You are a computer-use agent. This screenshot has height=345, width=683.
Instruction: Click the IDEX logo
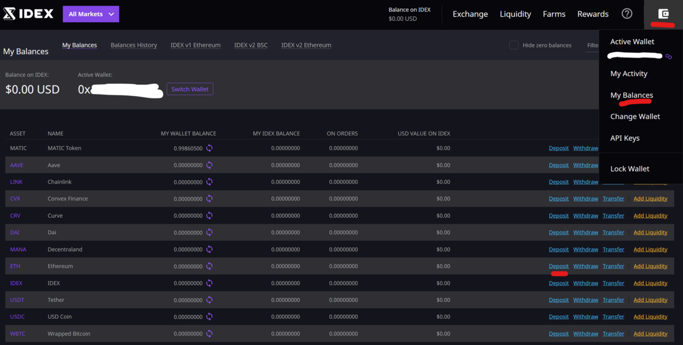click(28, 14)
